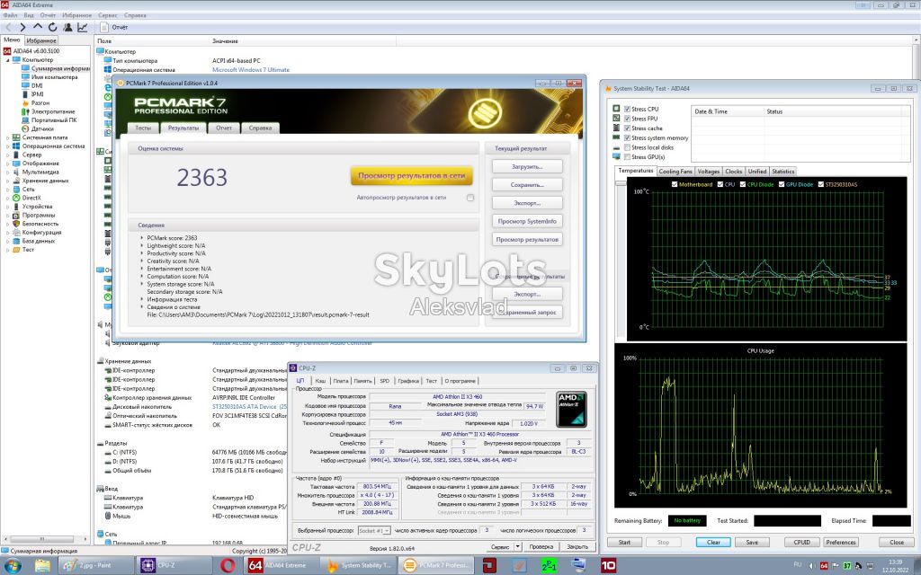Switch to Paint 2.jpg taskbar button
921x575 pixels.
tap(95, 566)
